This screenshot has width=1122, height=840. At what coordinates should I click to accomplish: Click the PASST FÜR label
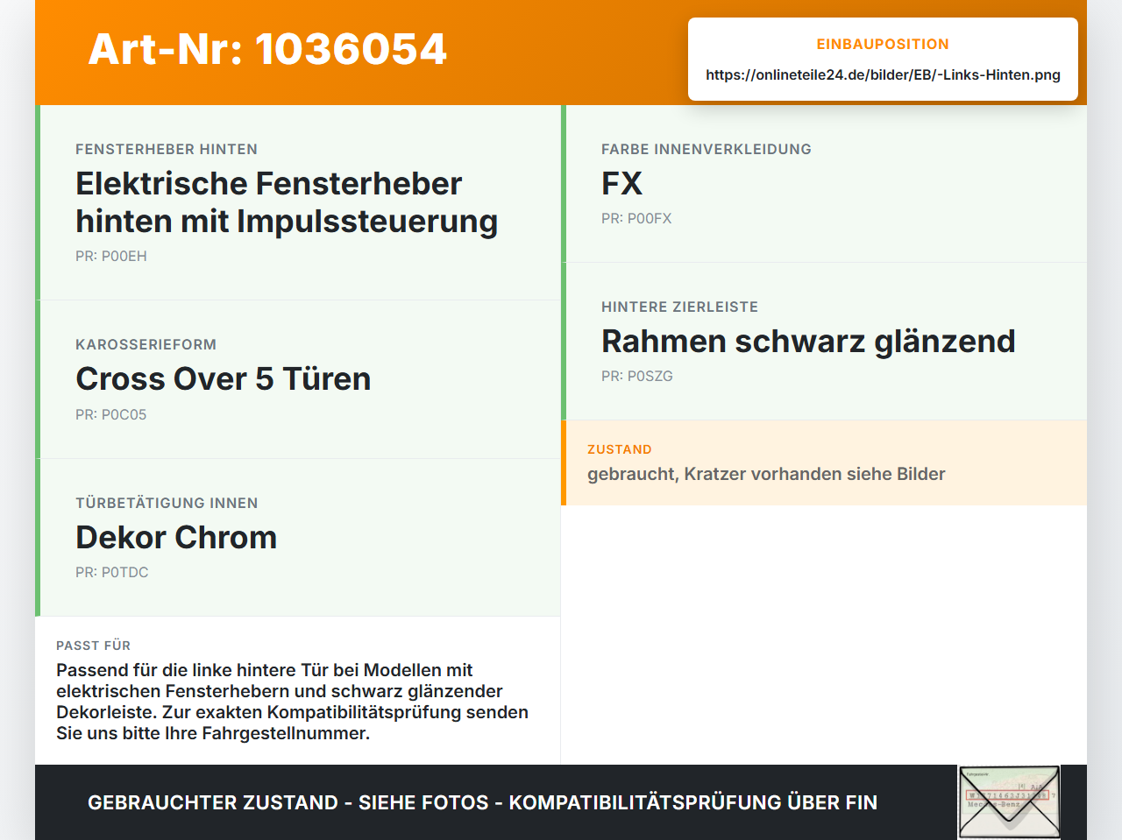(93, 646)
